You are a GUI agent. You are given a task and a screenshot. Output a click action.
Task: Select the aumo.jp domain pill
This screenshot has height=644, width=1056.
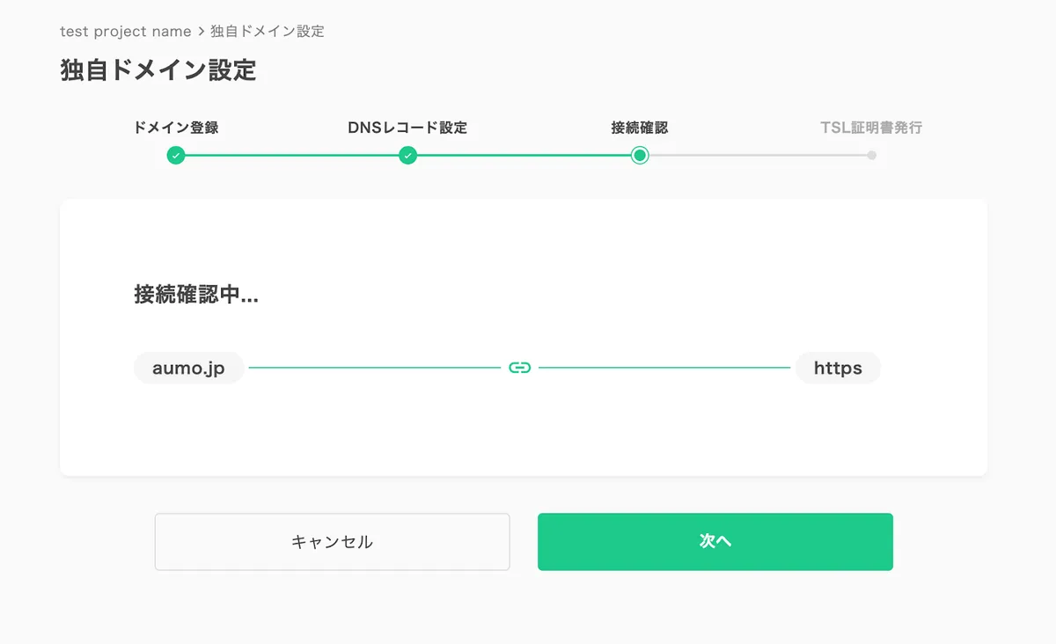188,368
